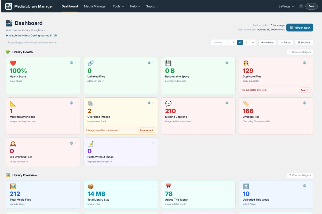Go to the Media Manager tab
The height and width of the screenshot is (214, 322).
click(95, 6)
